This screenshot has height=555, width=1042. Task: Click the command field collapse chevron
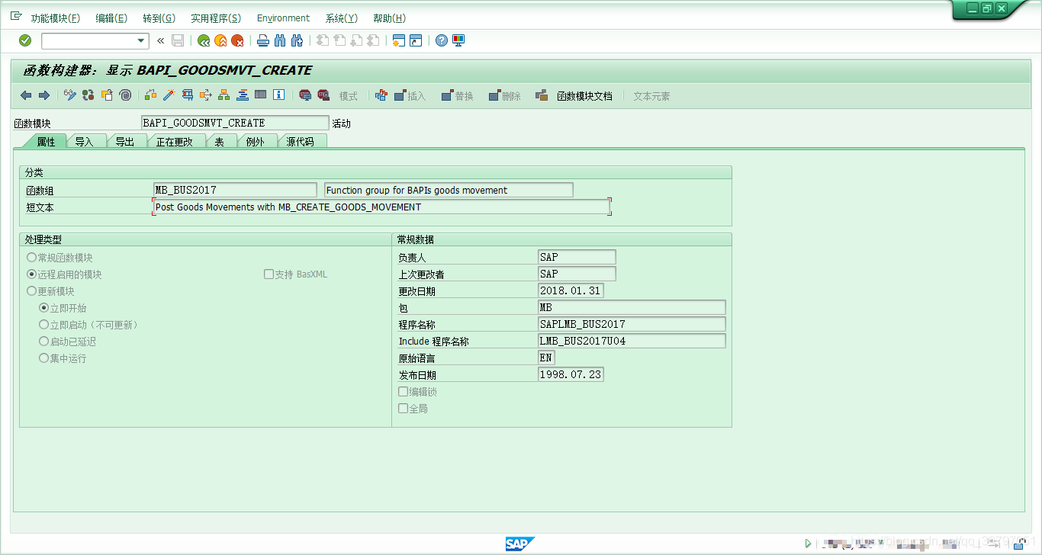pyautogui.click(x=161, y=40)
